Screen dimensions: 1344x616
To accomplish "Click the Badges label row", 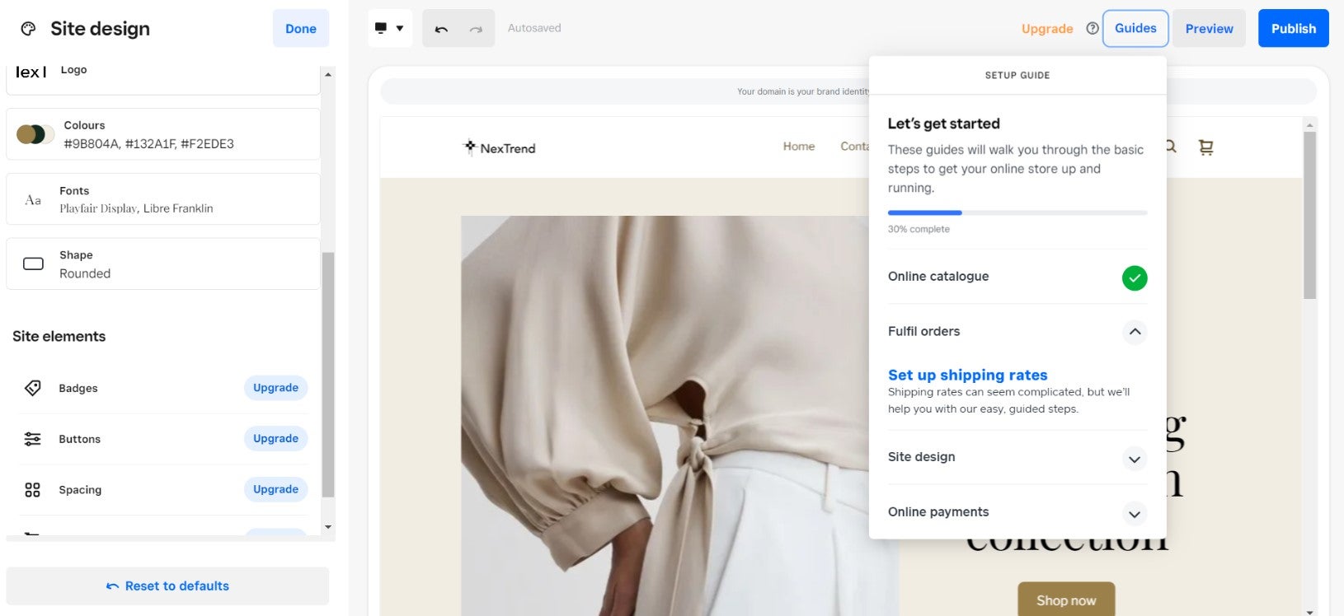I will [163, 388].
